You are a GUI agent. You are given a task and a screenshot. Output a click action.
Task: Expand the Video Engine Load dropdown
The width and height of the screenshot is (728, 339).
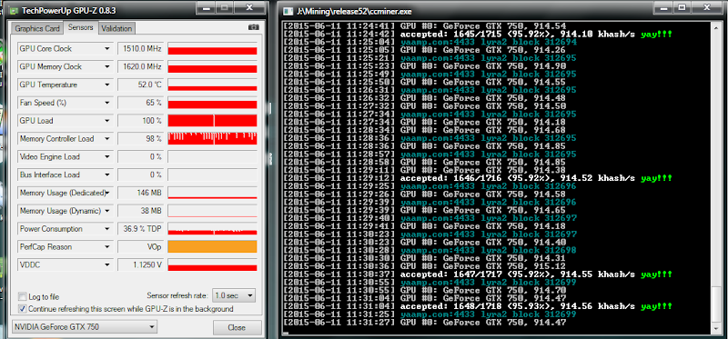107,156
